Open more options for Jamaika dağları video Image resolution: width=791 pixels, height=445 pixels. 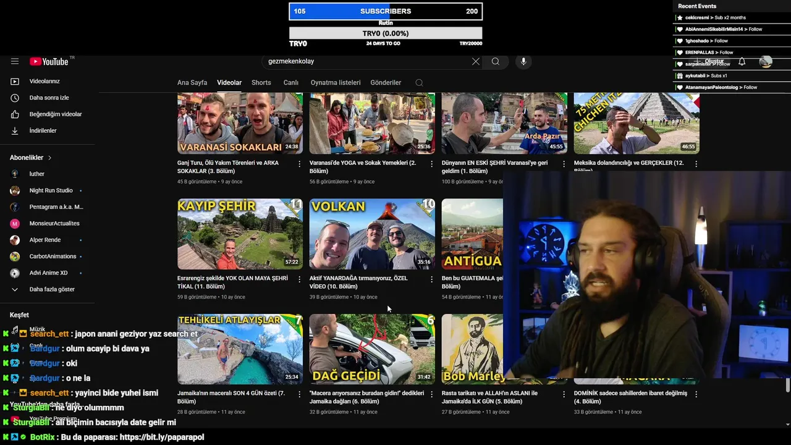(x=431, y=394)
